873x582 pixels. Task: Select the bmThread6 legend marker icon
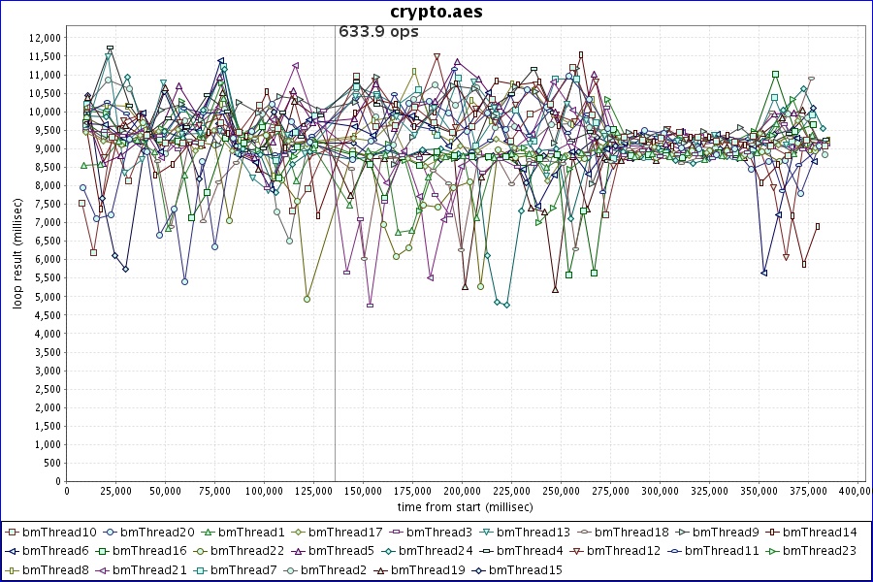[x=12, y=551]
